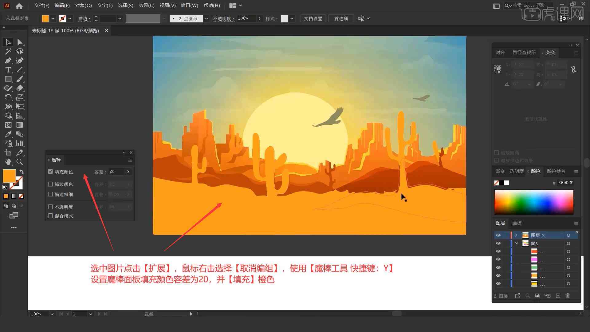
Task: Enable 填充颜色 checkbox in Magic Wand panel
Action: click(x=51, y=172)
